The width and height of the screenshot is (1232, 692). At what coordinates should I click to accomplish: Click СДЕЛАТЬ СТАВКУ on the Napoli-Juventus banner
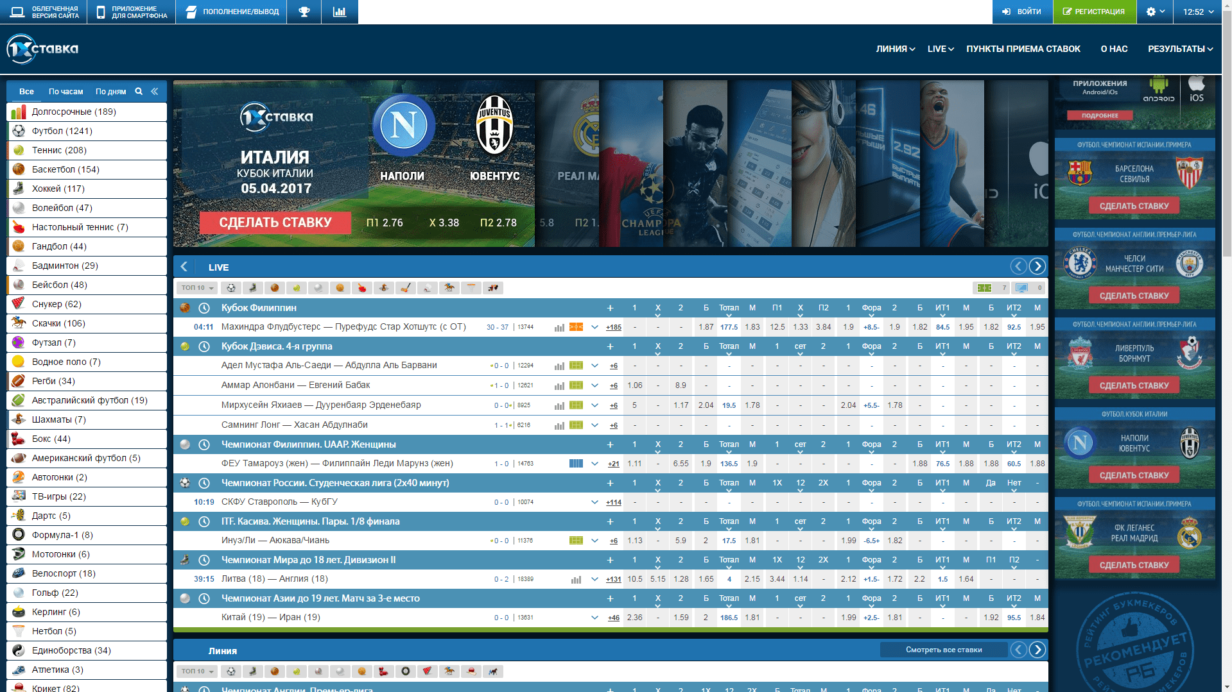tap(275, 223)
